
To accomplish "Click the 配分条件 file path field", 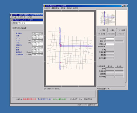I will click(x=37, y=33).
